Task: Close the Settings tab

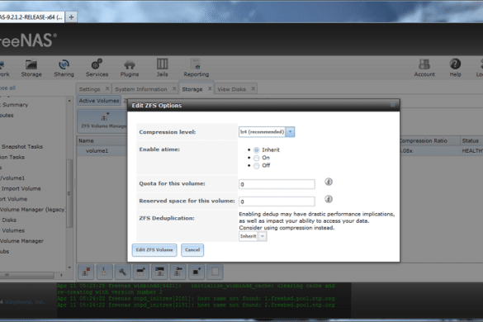Action: point(107,88)
